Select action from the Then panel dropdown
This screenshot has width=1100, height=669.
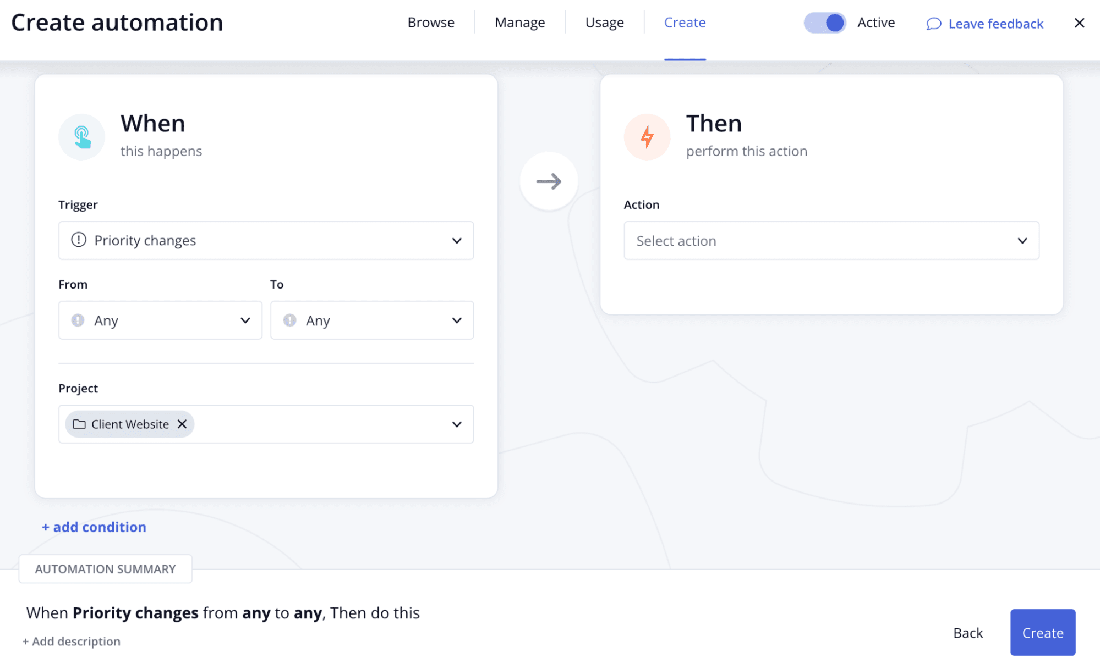tap(831, 240)
